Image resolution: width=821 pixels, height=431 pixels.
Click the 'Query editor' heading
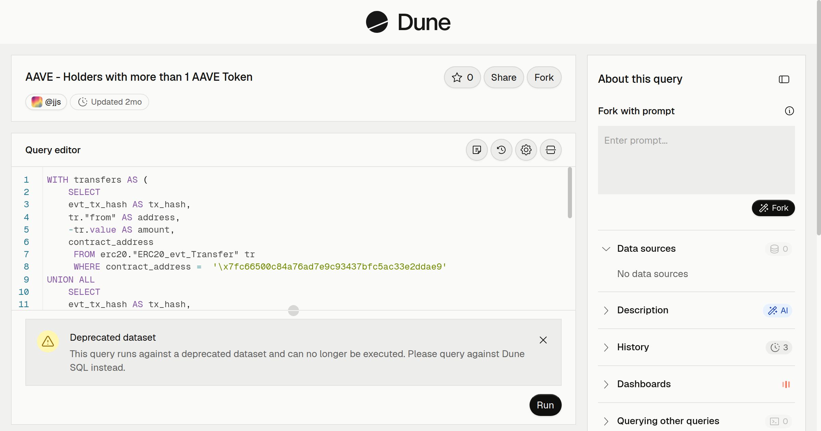(x=53, y=150)
